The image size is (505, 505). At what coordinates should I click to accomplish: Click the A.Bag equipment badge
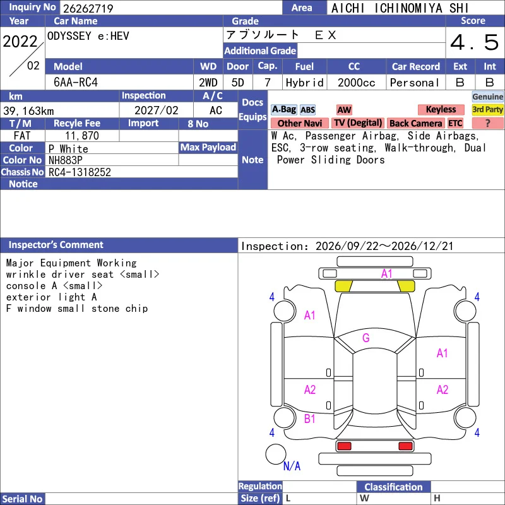[283, 109]
